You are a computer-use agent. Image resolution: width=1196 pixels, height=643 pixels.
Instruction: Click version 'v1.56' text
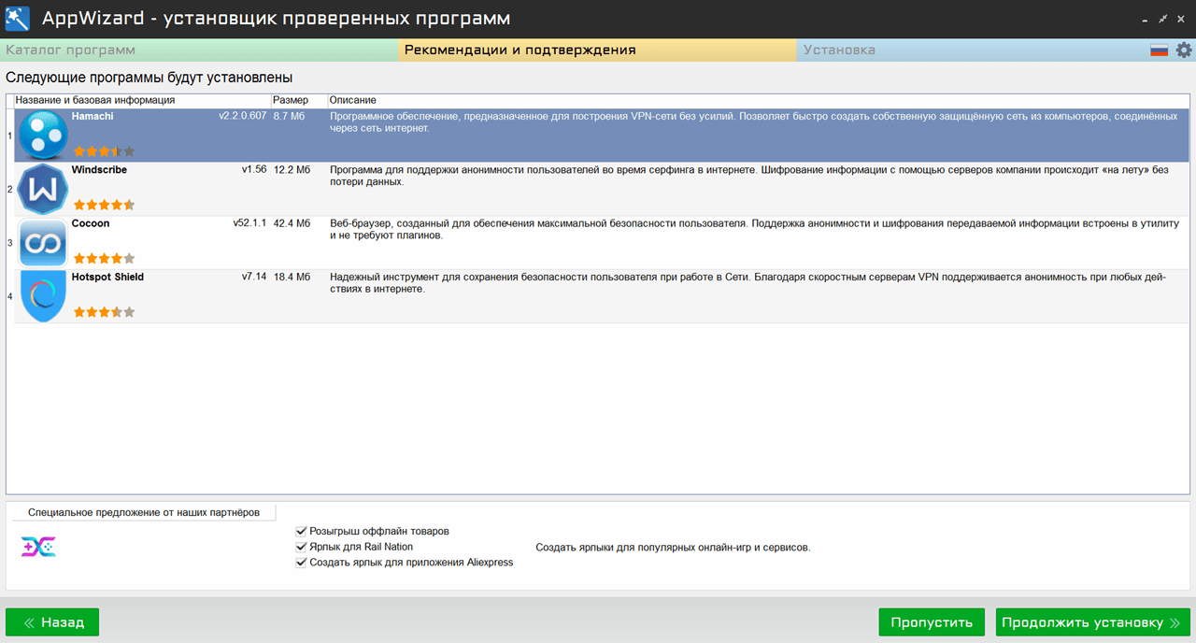tap(254, 170)
